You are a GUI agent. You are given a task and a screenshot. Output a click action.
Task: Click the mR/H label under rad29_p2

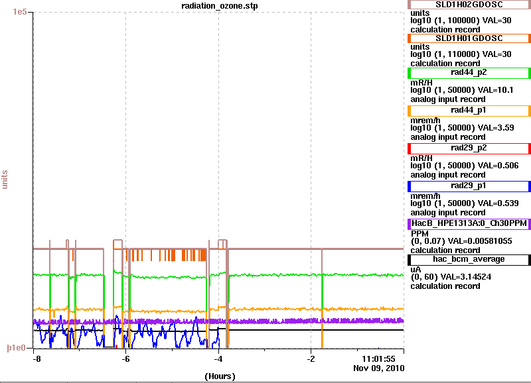421,158
